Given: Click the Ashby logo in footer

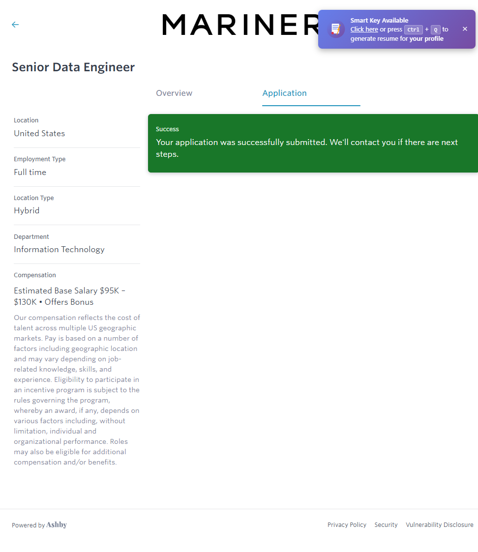Looking at the screenshot, I should click(x=57, y=525).
